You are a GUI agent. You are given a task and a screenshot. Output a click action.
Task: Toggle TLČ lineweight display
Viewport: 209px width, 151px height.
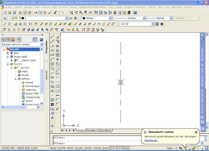[x=119, y=148]
